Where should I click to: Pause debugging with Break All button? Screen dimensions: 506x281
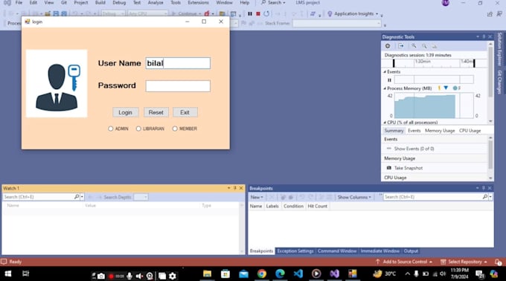[x=250, y=14]
